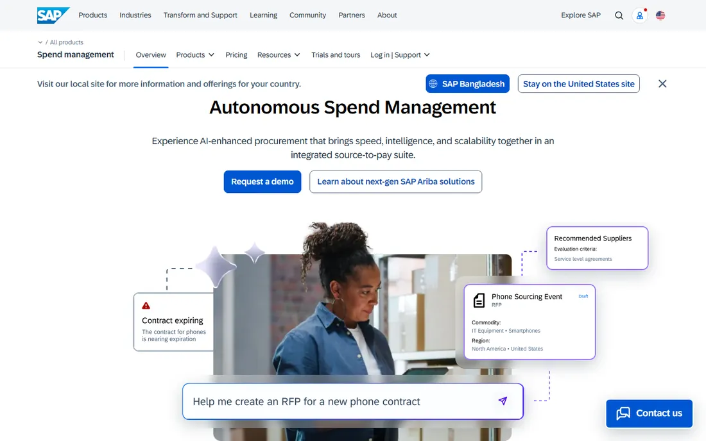
Task: Click the document icon in Phone Sourcing Event card
Action: pyautogui.click(x=479, y=300)
